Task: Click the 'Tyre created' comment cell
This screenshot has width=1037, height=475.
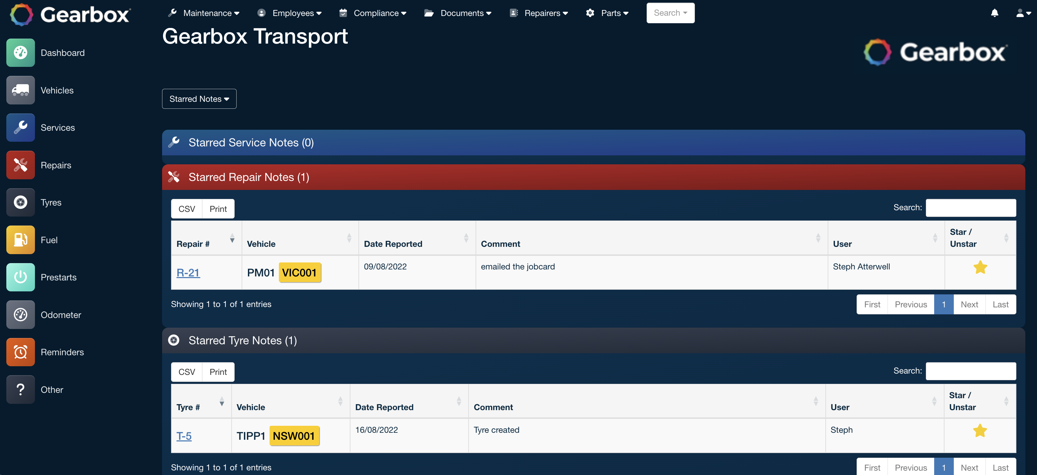Action: (x=647, y=435)
